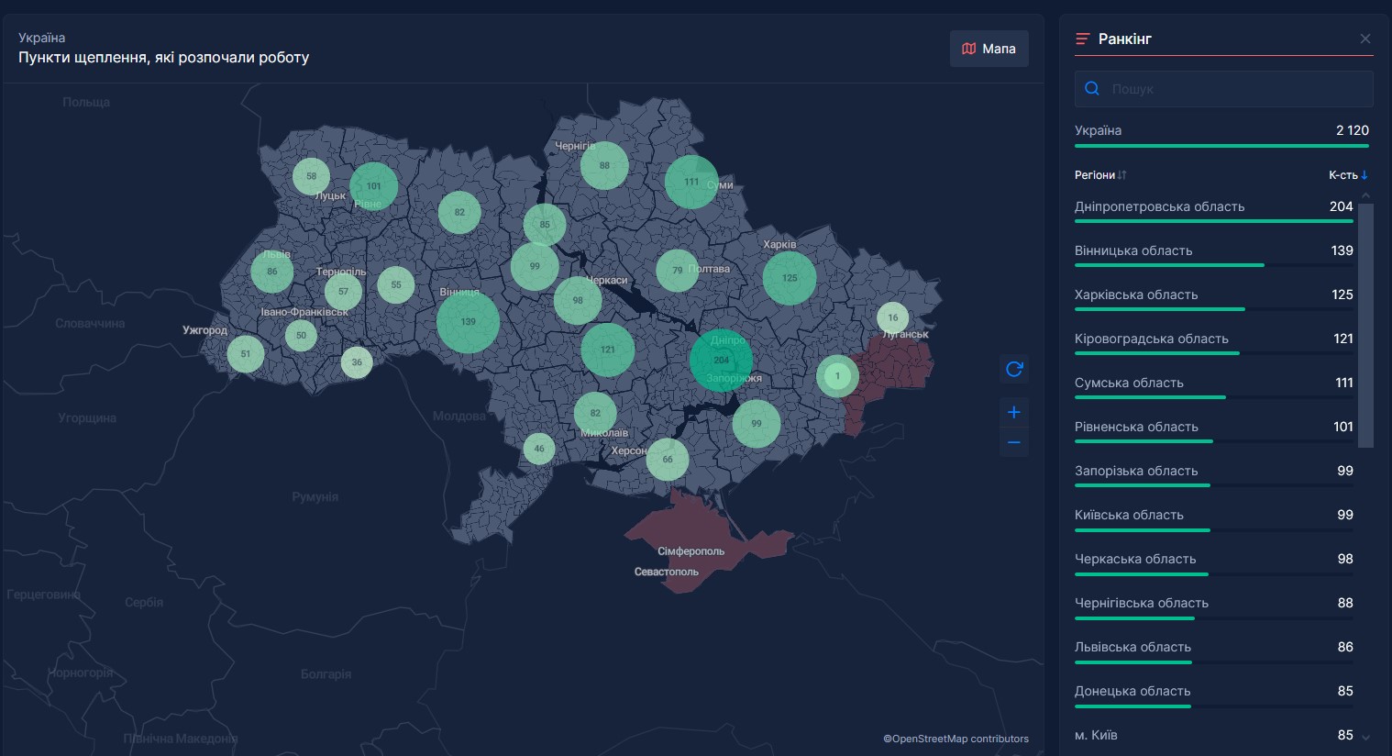Choose Харківська область from list
The width and height of the screenshot is (1392, 756).
1136,295
